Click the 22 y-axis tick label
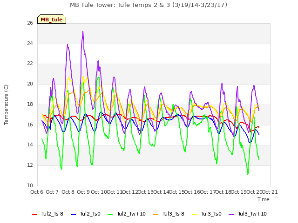298x223 pixels. (30, 64)
